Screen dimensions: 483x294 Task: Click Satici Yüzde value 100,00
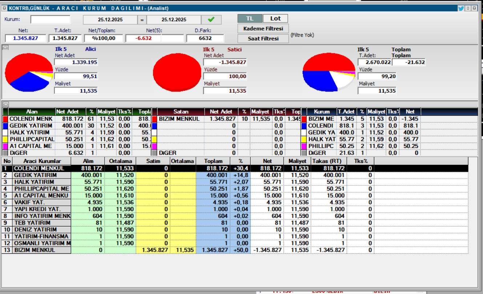click(x=225, y=77)
